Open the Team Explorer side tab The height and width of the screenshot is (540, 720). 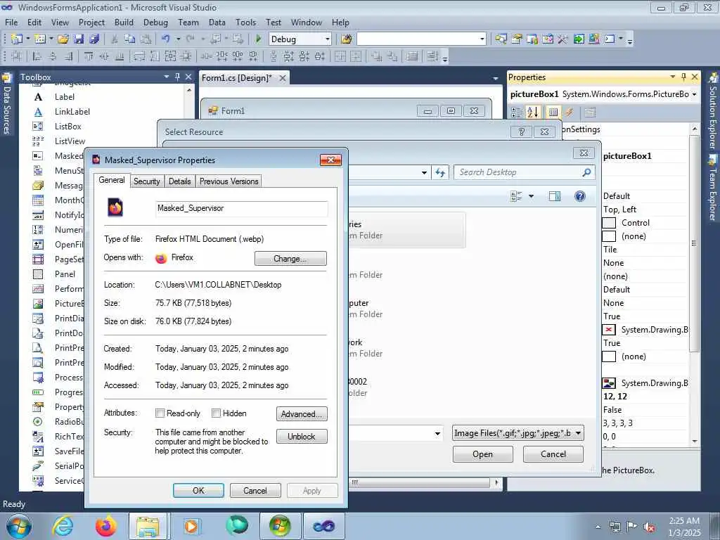click(x=713, y=188)
